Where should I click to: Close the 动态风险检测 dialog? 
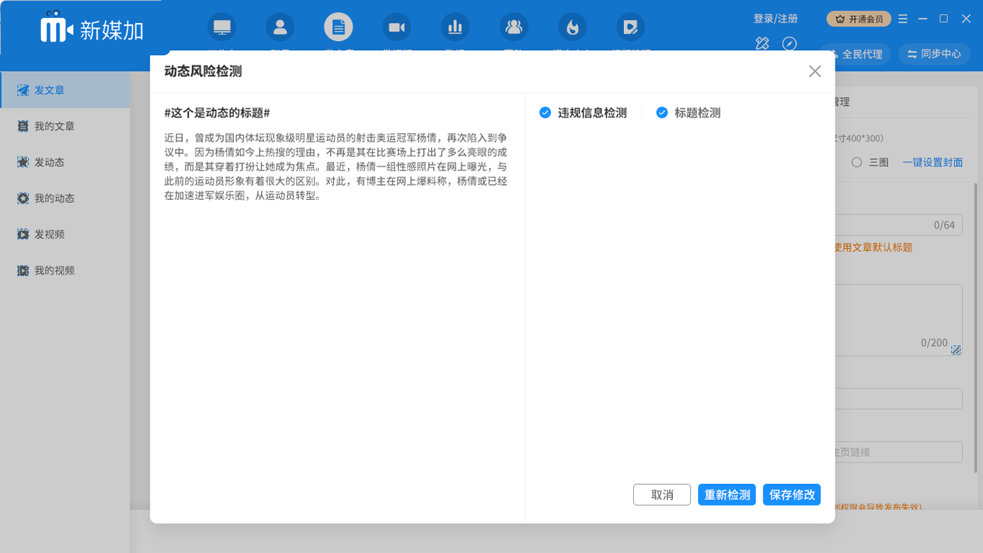815,71
